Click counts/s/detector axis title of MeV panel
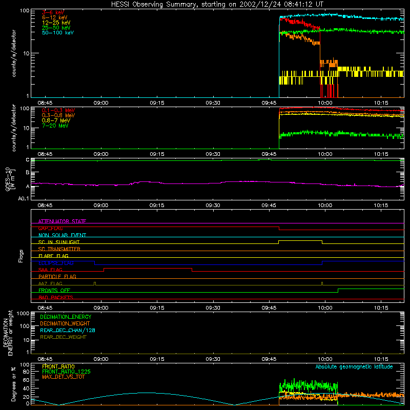 pos(14,128)
